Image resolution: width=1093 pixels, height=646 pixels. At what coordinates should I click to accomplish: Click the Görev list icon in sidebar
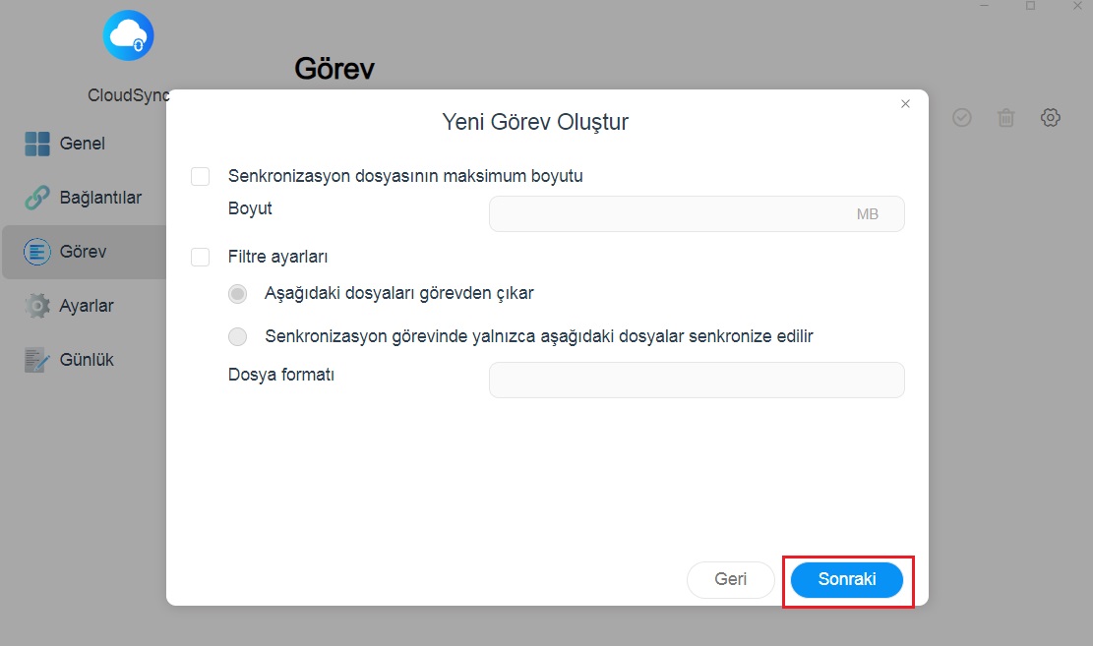tap(37, 252)
